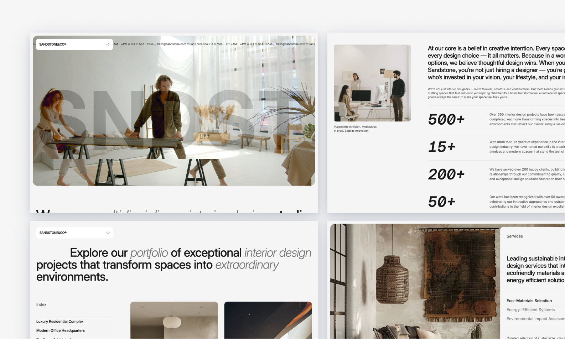Viewport: 565px width, 339px height.
Task: Choose Environmental Impact Assessment service
Action: coord(535,319)
